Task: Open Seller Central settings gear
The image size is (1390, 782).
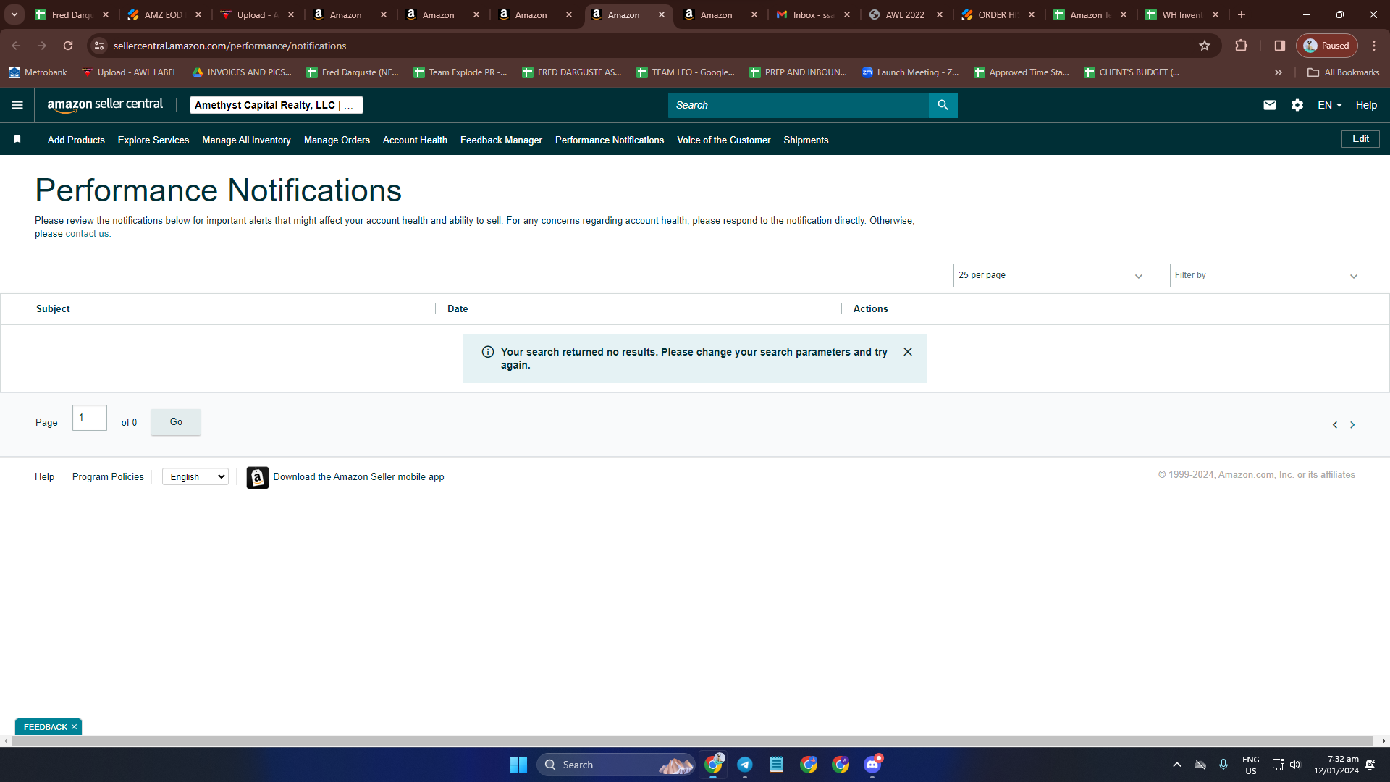Action: tap(1297, 105)
